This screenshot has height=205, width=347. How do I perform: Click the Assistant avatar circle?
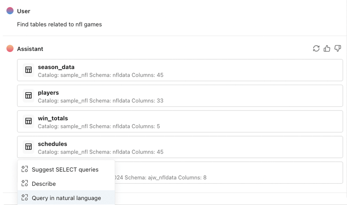click(x=10, y=49)
